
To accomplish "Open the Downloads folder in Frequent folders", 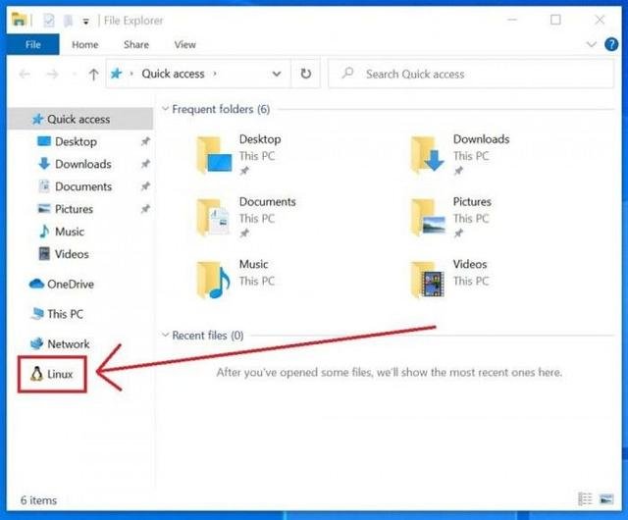I will (481, 139).
